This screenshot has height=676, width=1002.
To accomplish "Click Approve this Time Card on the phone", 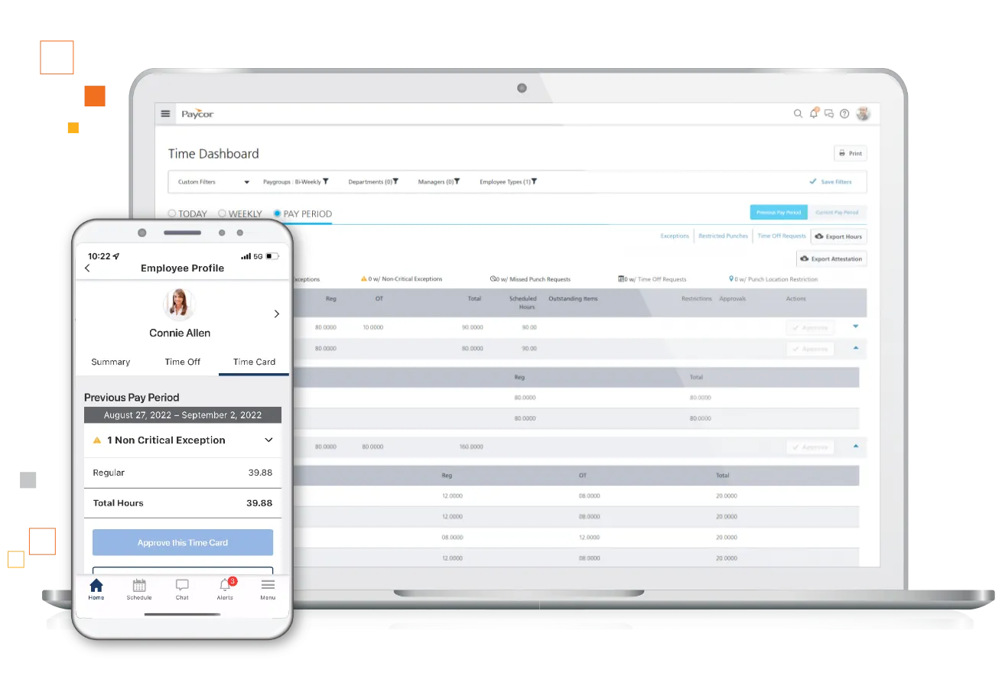I will coord(183,542).
